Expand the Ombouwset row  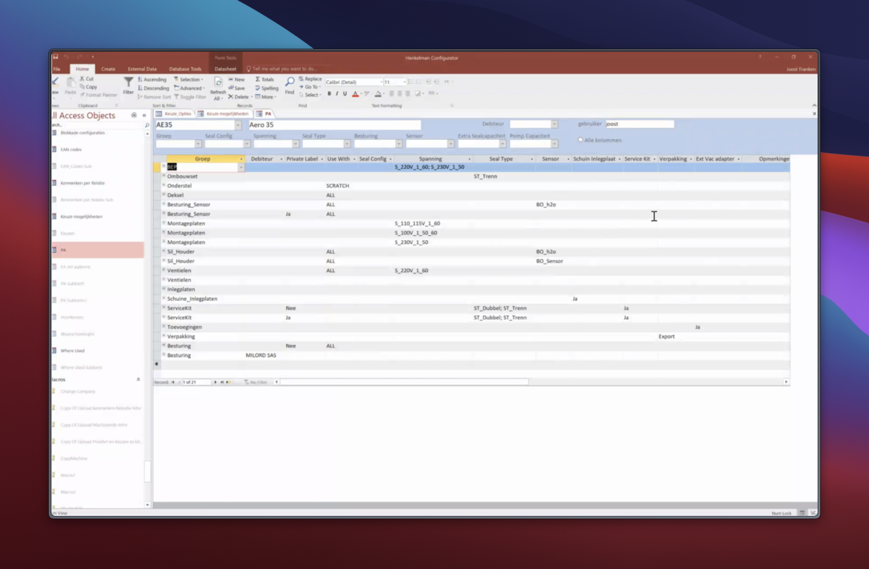[x=164, y=176]
